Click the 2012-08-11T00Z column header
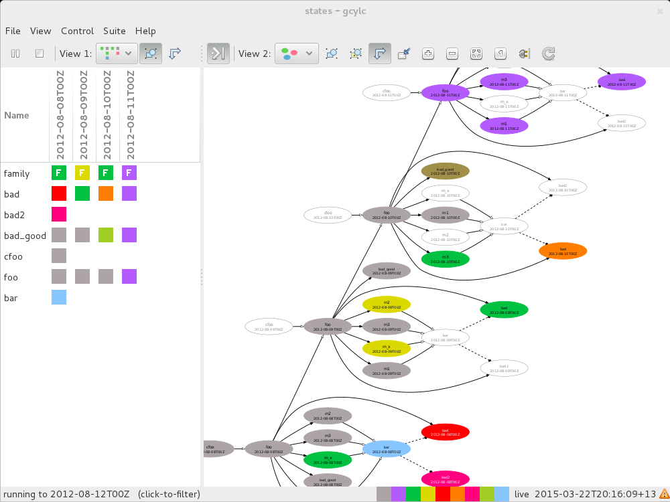670x502 pixels. click(x=131, y=115)
